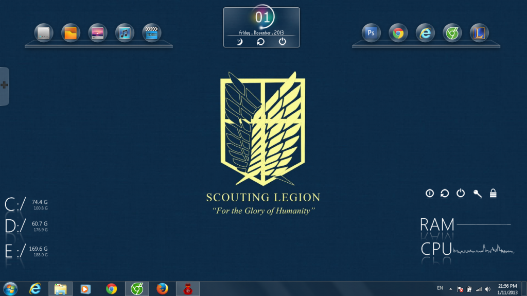Click the 01 clock dial in widget
Viewport: 527px width, 296px height.
(x=262, y=17)
